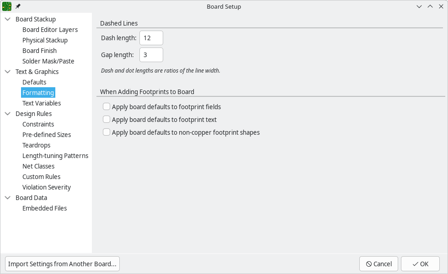Check apply board defaults to footprint text
Screen dimensions: 448x274
click(106, 119)
